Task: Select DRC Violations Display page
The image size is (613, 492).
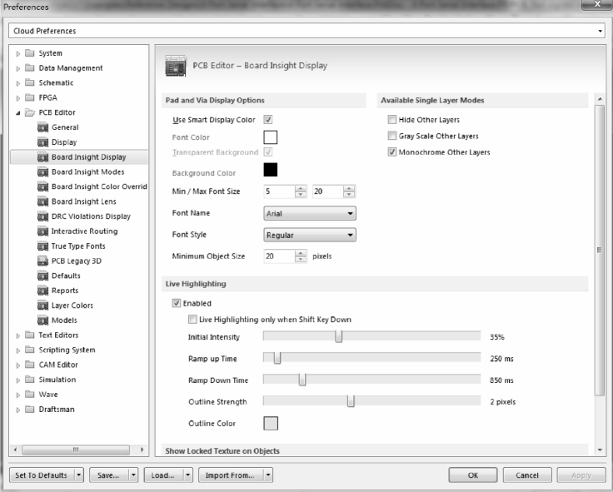Action: (91, 216)
